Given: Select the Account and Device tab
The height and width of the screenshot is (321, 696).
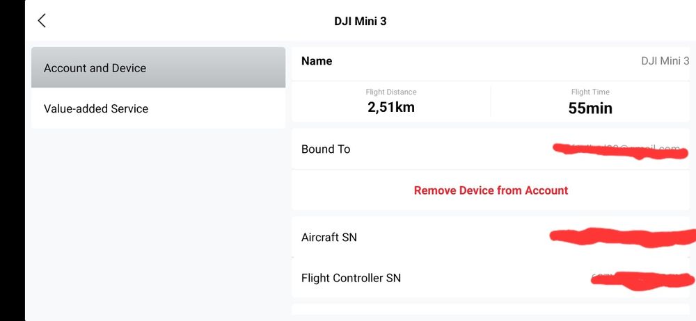Looking at the screenshot, I should point(158,68).
